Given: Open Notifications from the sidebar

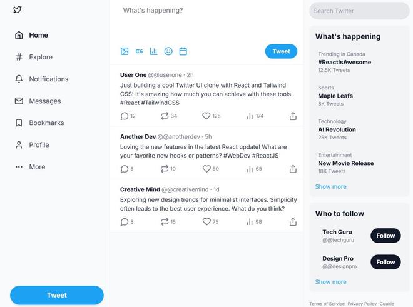Looking at the screenshot, I should 42,79.
